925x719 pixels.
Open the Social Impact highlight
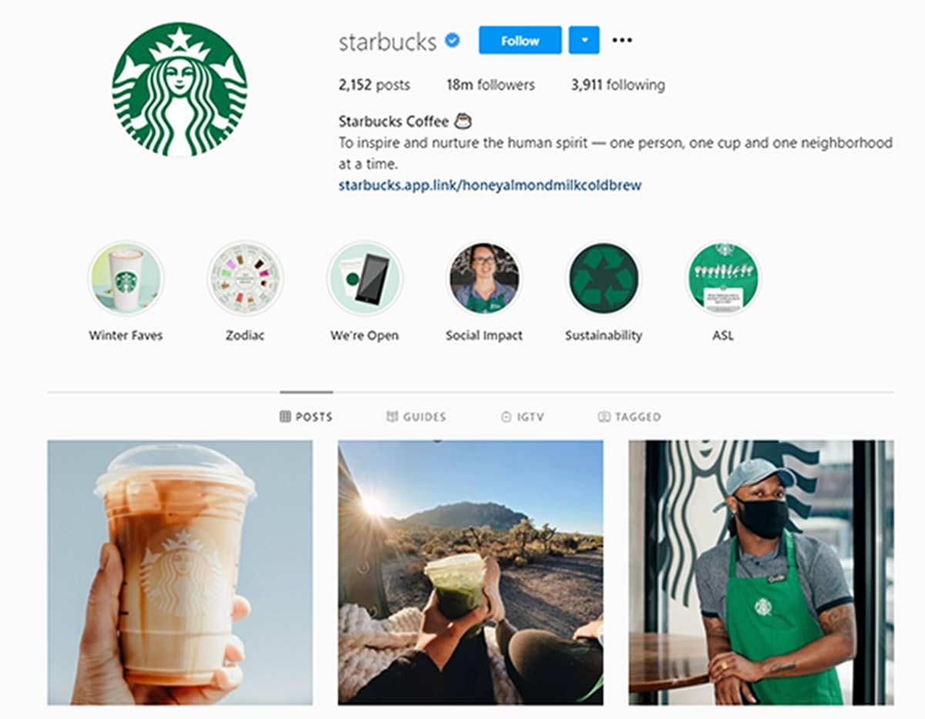click(x=484, y=279)
